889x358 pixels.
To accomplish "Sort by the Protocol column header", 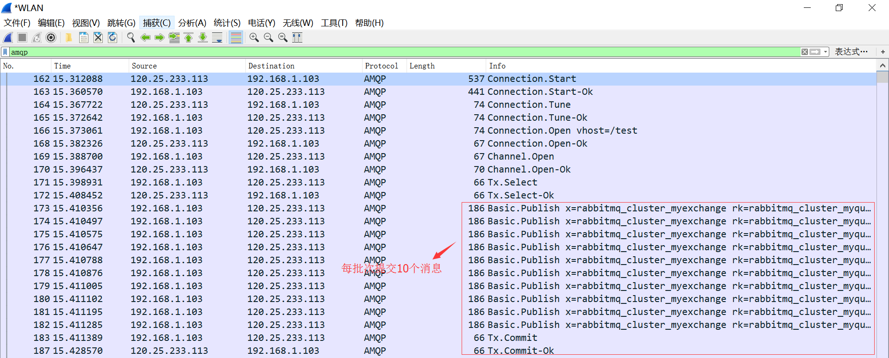I will point(381,66).
